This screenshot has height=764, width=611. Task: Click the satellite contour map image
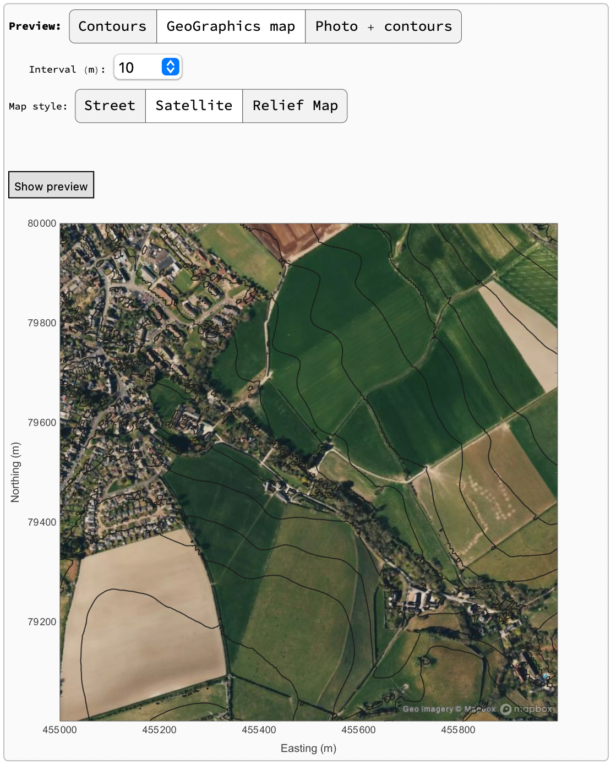pyautogui.click(x=309, y=472)
